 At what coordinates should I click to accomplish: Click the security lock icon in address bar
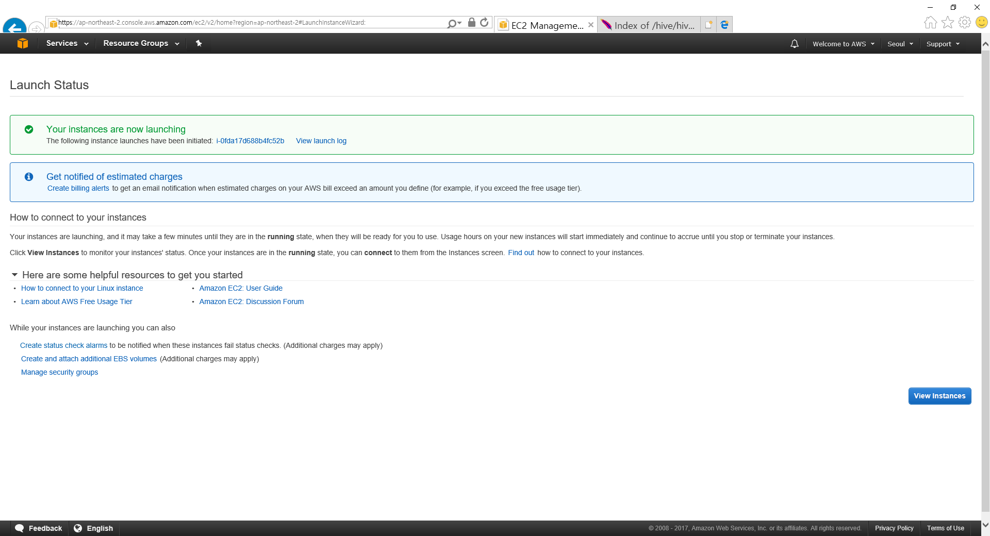(x=471, y=22)
